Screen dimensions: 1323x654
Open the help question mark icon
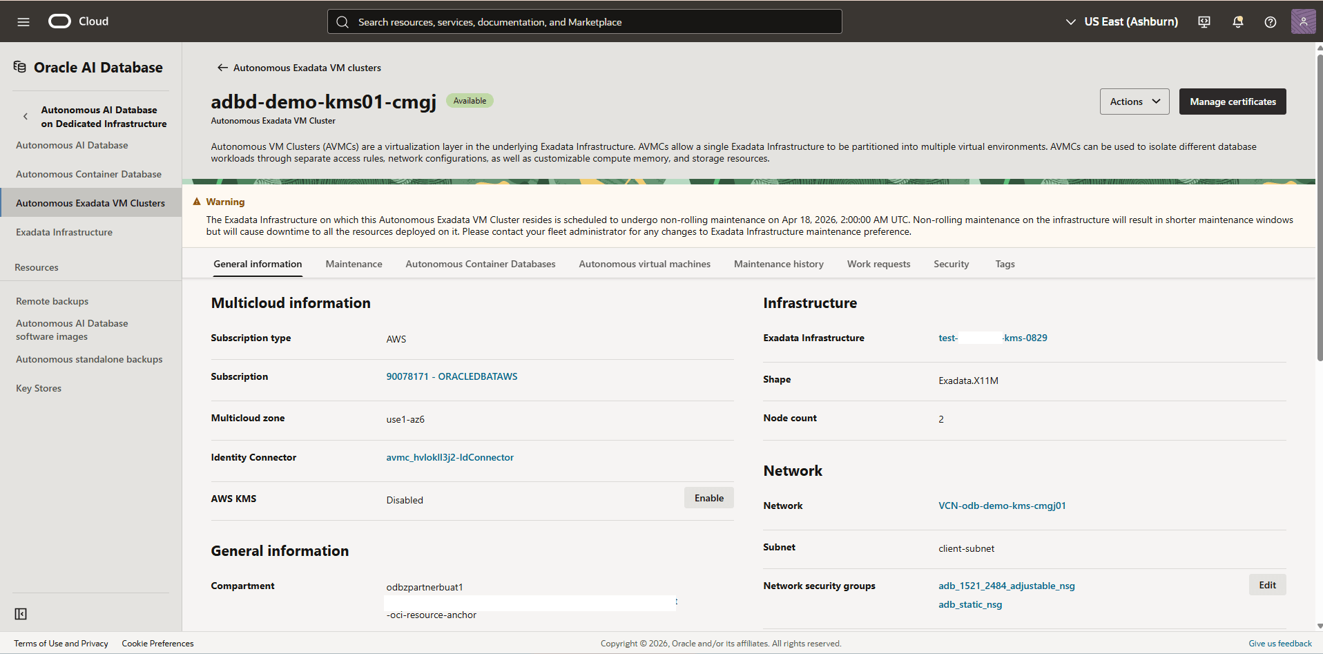point(1271,22)
